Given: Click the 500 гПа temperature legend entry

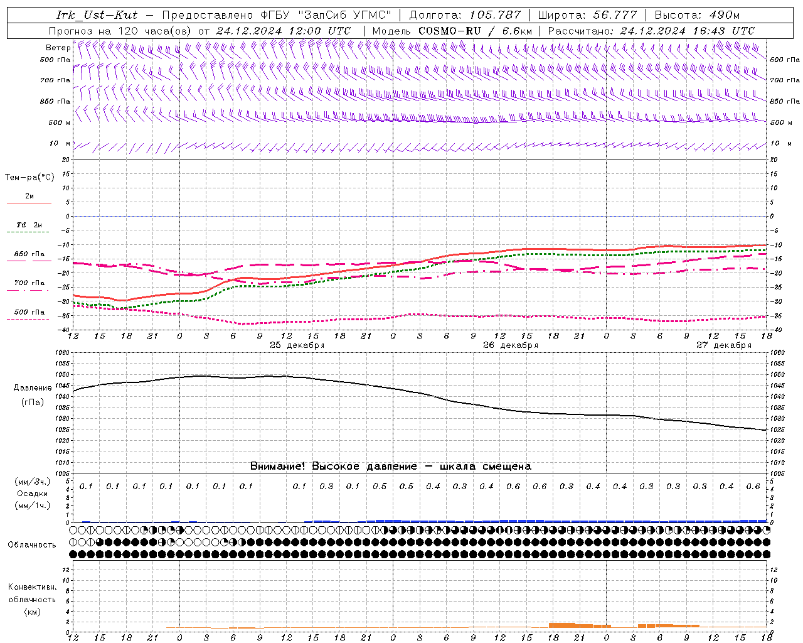Looking at the screenshot, I should tap(29, 312).
